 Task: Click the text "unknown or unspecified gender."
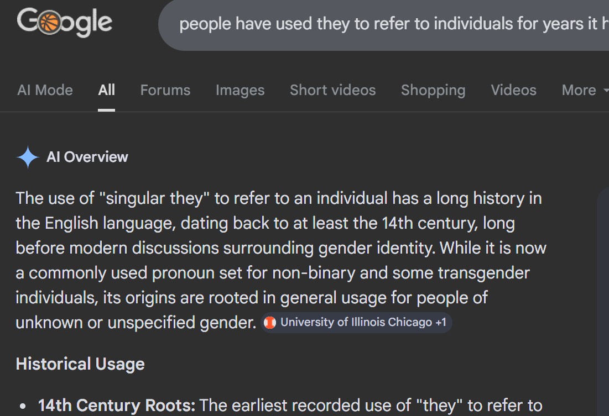[x=136, y=323]
